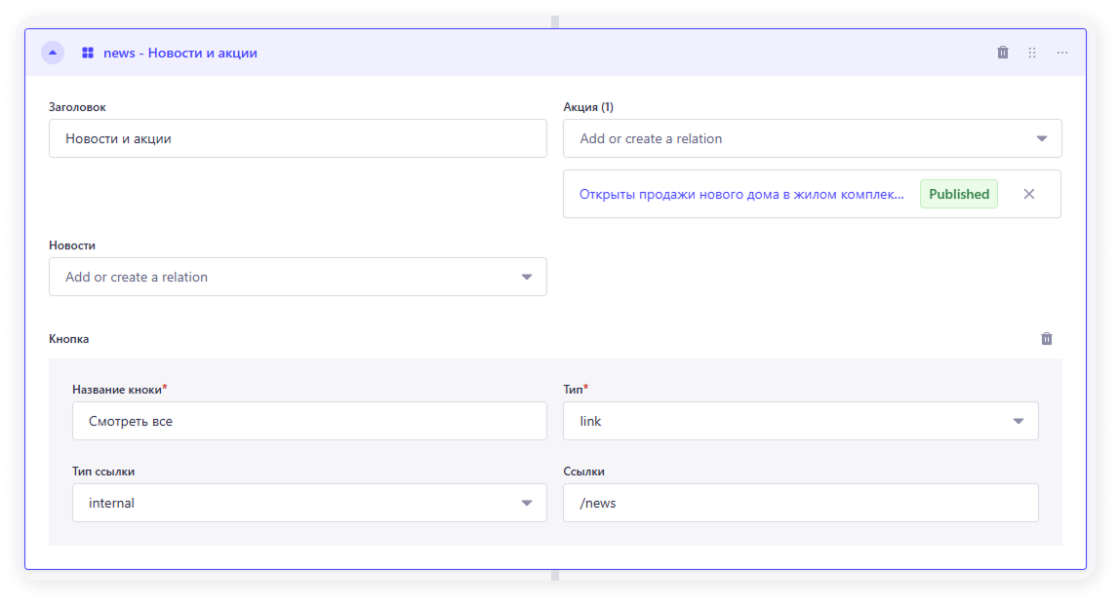Delete the news component with top trash icon
The image size is (1119, 604).
click(1003, 53)
